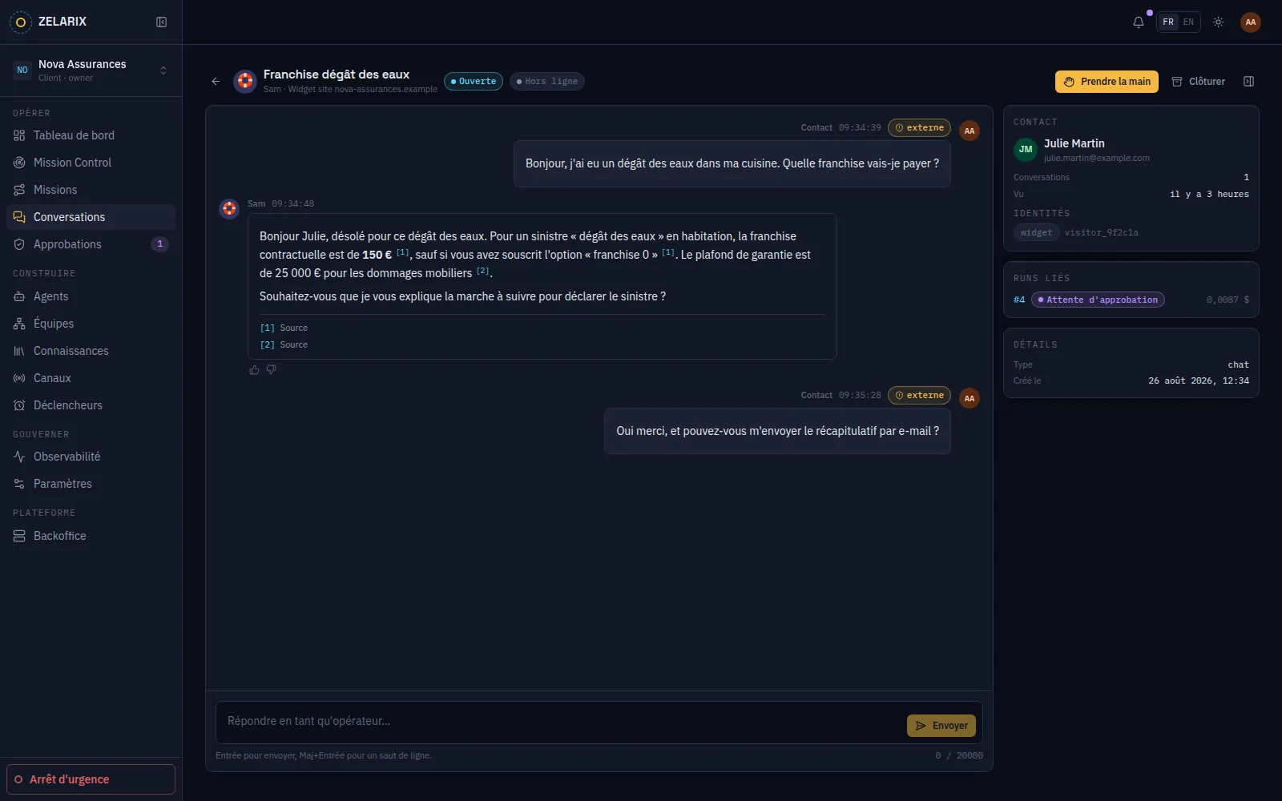Open Observabilité in the sidebar
This screenshot has width=1282, height=801.
[x=91, y=457]
